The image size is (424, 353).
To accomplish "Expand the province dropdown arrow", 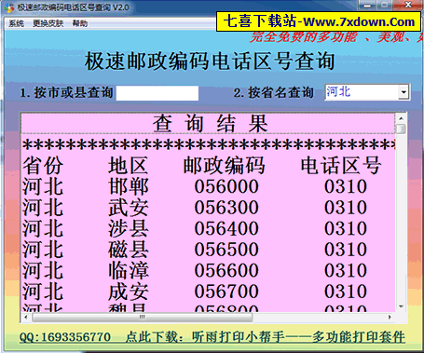I will [x=403, y=92].
